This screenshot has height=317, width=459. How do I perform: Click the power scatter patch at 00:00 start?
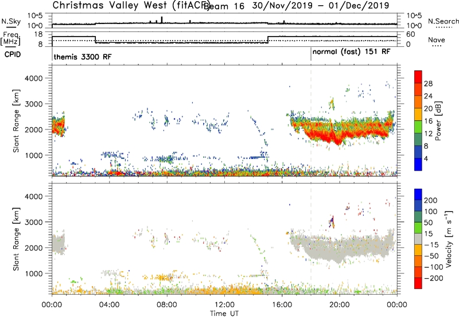click(59, 124)
